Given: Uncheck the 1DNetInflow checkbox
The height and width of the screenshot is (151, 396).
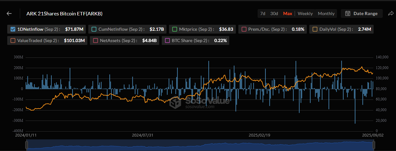Looking at the screenshot, I should [x=13, y=29].
